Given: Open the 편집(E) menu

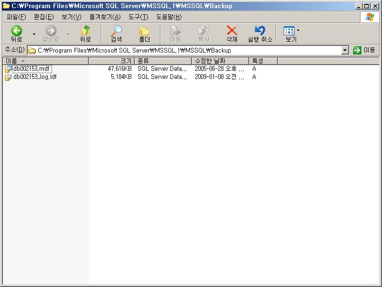Looking at the screenshot, I should 44,17.
